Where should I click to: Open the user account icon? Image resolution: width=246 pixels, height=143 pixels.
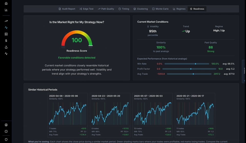6,125
